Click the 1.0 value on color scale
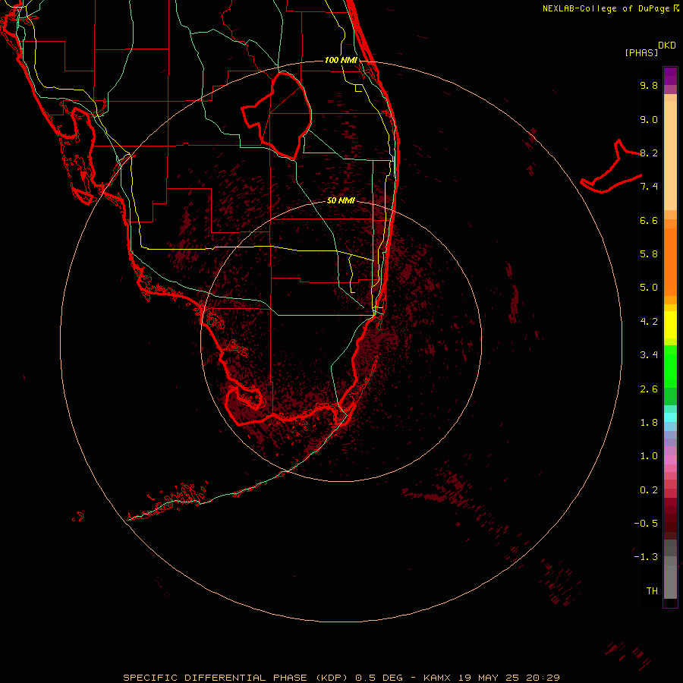Screen dimensions: 683x683 tap(649, 456)
